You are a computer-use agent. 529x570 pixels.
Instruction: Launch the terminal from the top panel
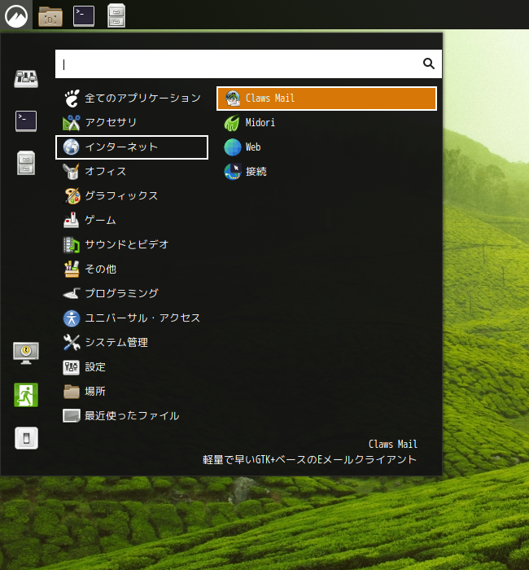click(x=84, y=16)
